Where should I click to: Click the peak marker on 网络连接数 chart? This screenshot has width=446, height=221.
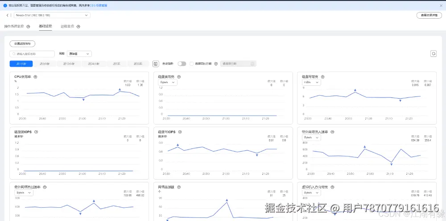[227, 200]
